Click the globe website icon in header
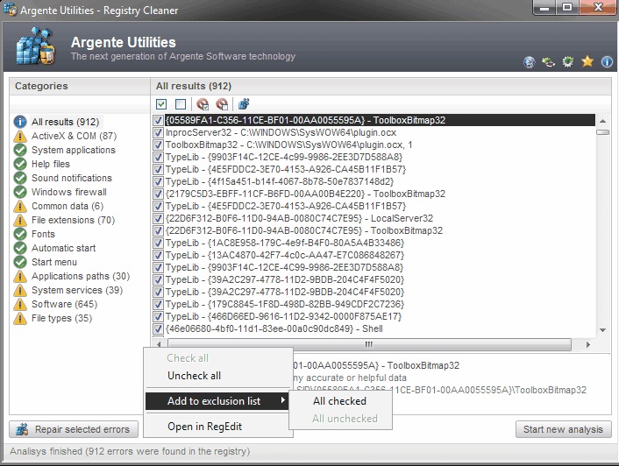The height and width of the screenshot is (466, 619). pos(530,62)
